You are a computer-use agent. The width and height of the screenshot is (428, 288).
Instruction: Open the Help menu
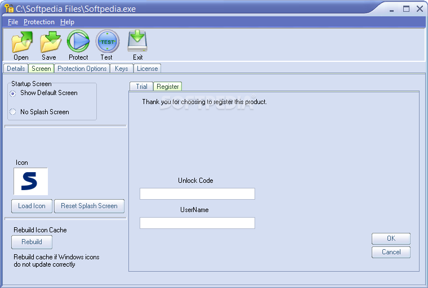point(67,22)
